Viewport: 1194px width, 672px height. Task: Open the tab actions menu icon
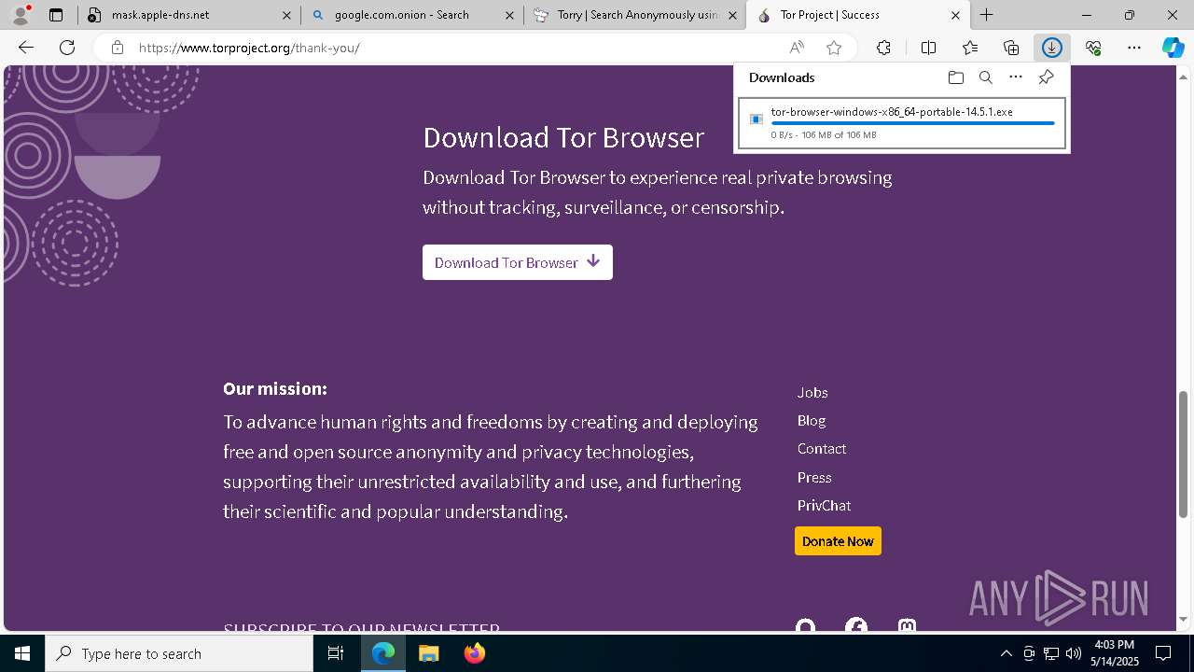point(56,15)
